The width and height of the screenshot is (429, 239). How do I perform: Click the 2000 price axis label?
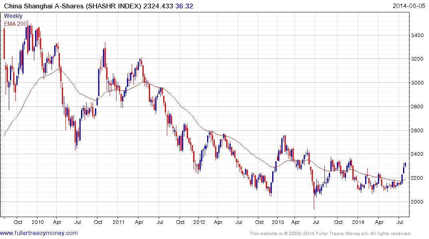pos(417,202)
